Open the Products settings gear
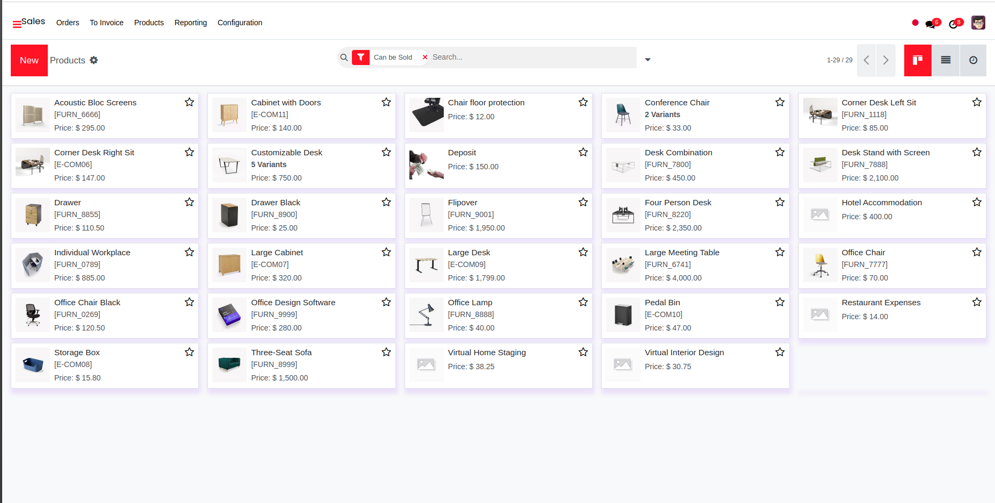 pyautogui.click(x=94, y=60)
